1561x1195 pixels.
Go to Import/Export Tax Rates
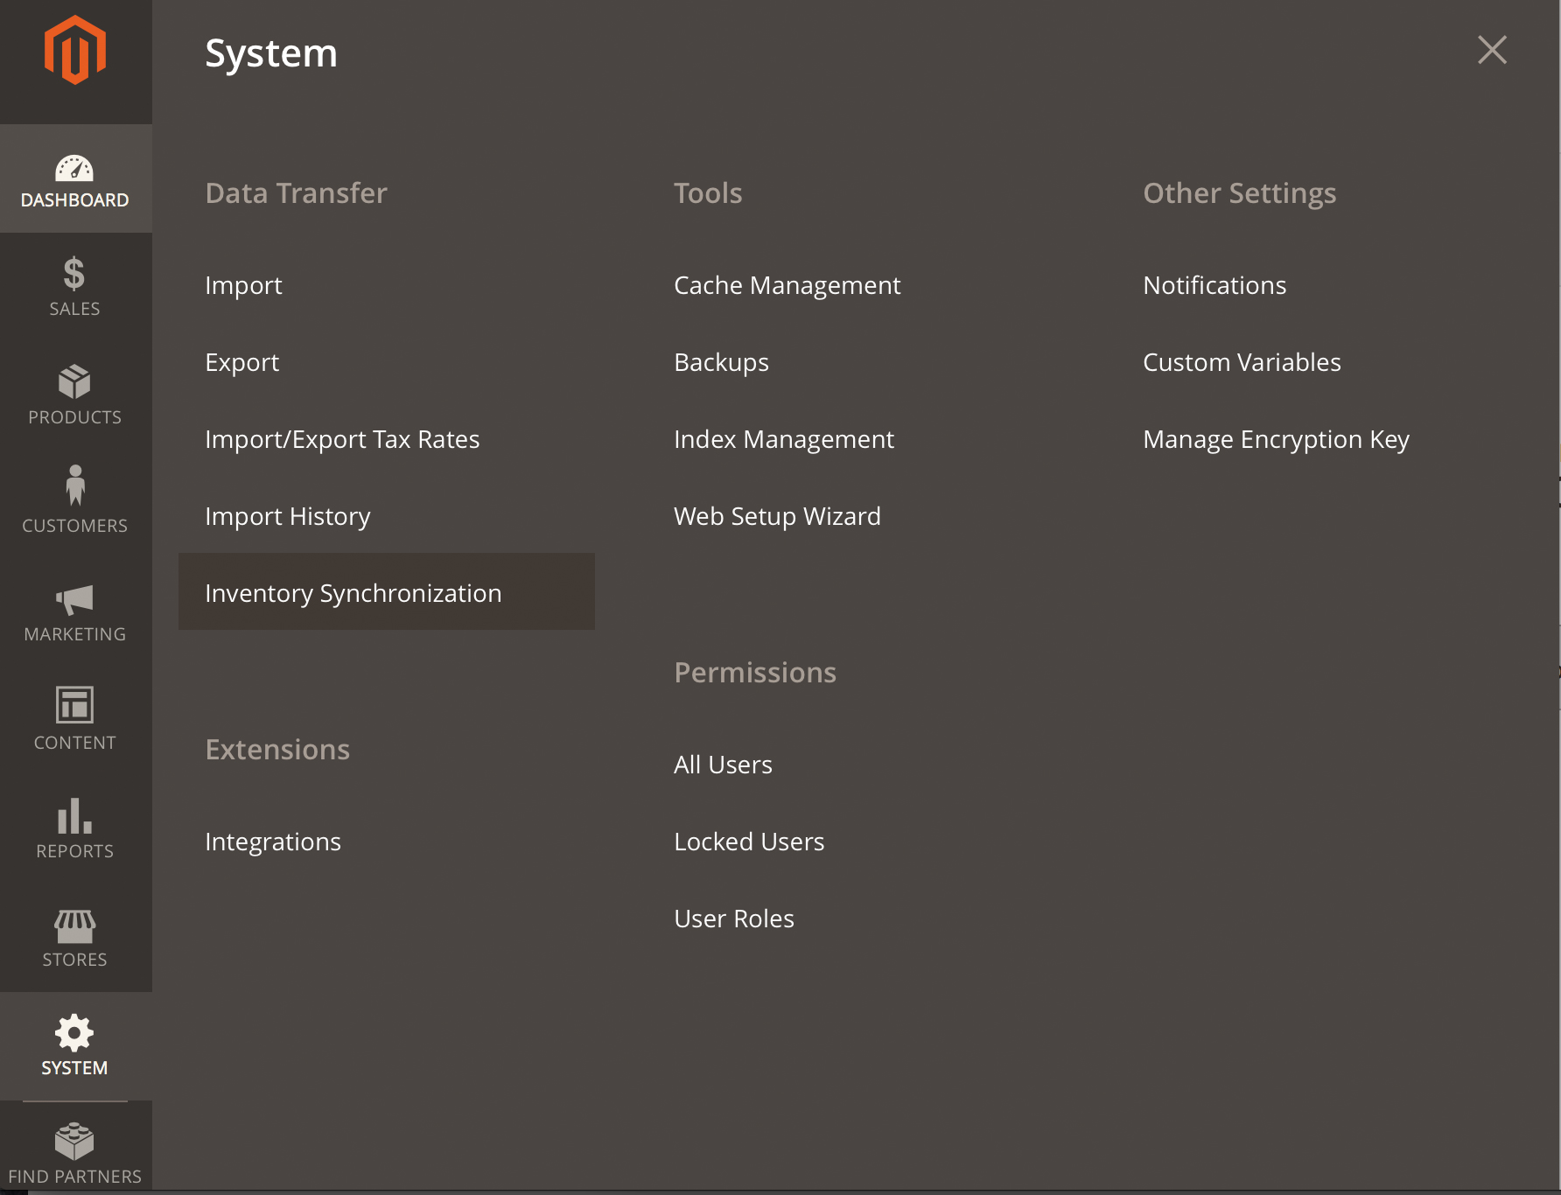coord(342,439)
